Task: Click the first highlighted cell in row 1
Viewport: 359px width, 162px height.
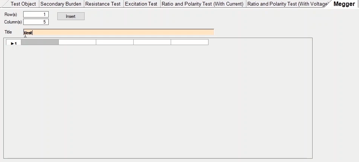Action: (x=40, y=42)
